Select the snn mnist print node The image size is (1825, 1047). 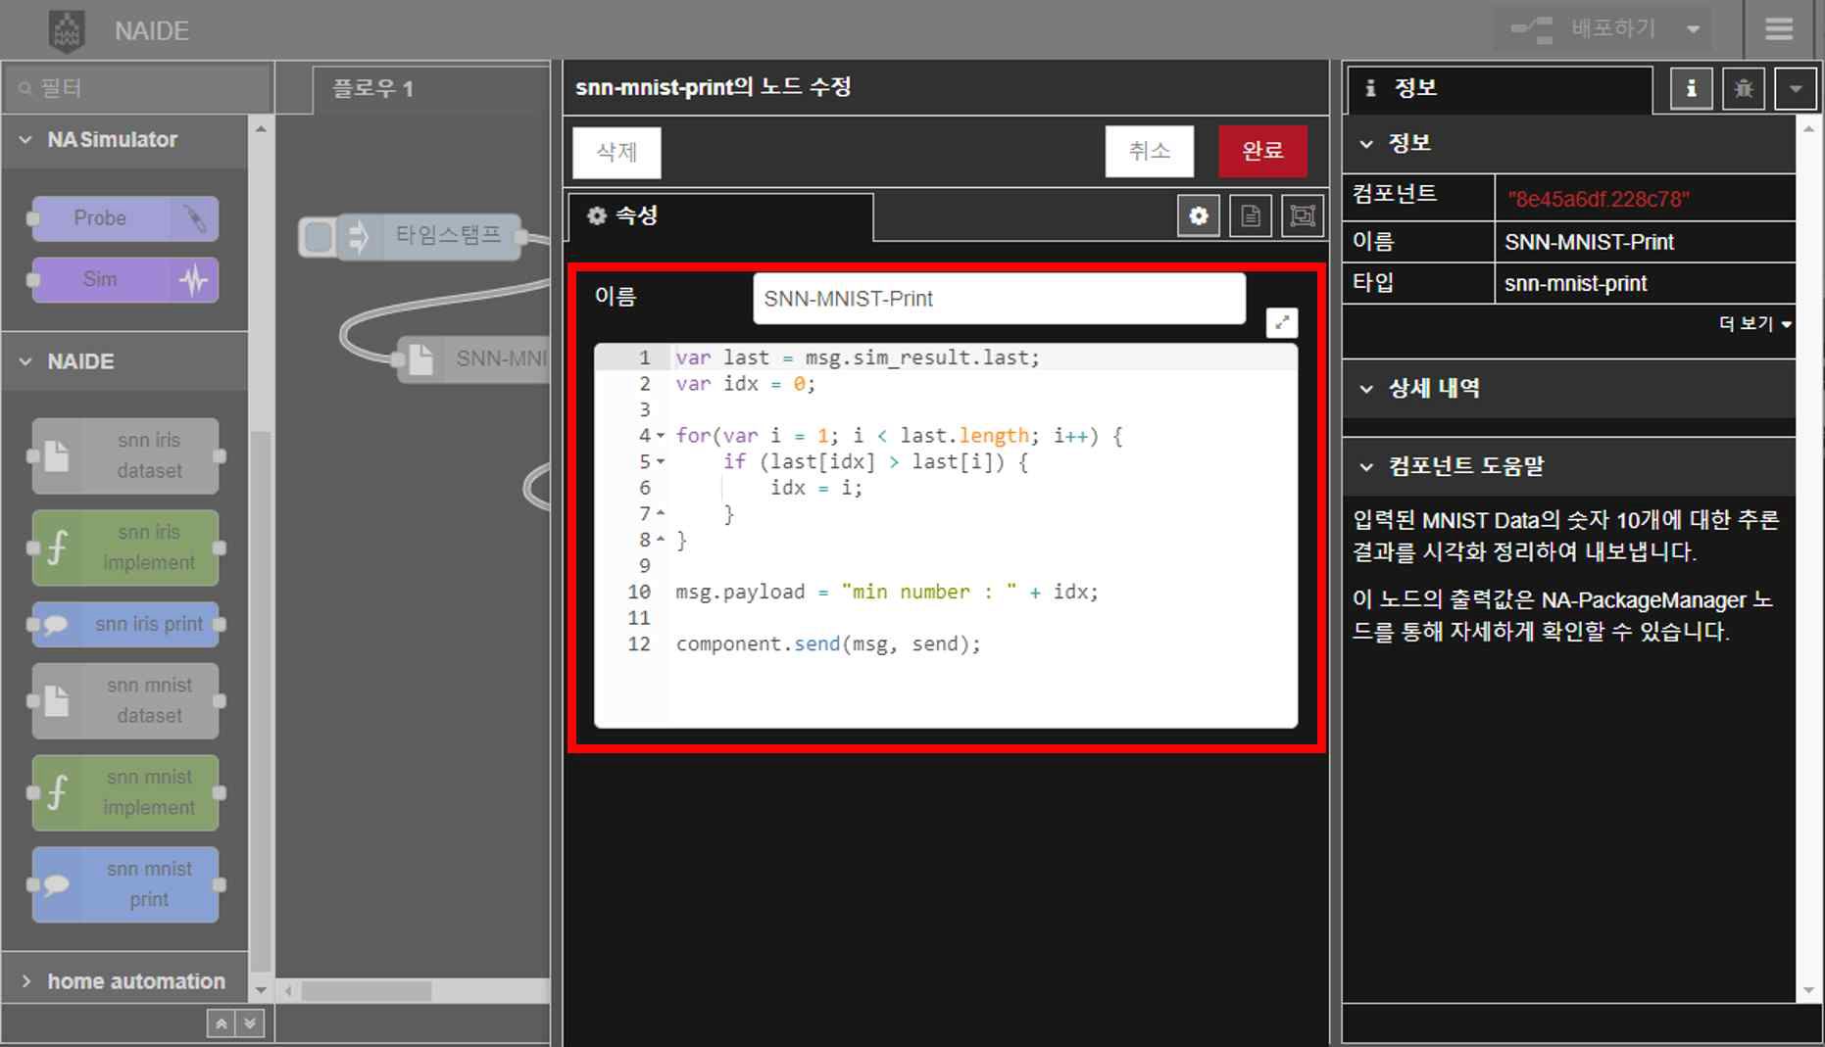click(x=124, y=884)
